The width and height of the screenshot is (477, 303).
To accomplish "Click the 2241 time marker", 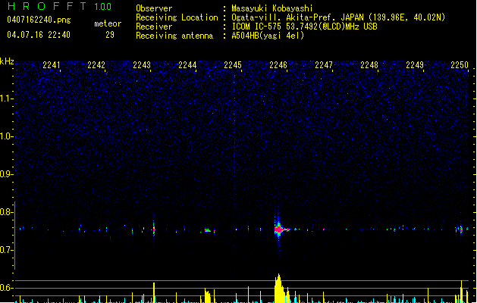I will (52, 65).
